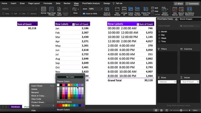The width and height of the screenshot is (201, 113).
Task: Click the Network field in Rows
Action: 167,82
